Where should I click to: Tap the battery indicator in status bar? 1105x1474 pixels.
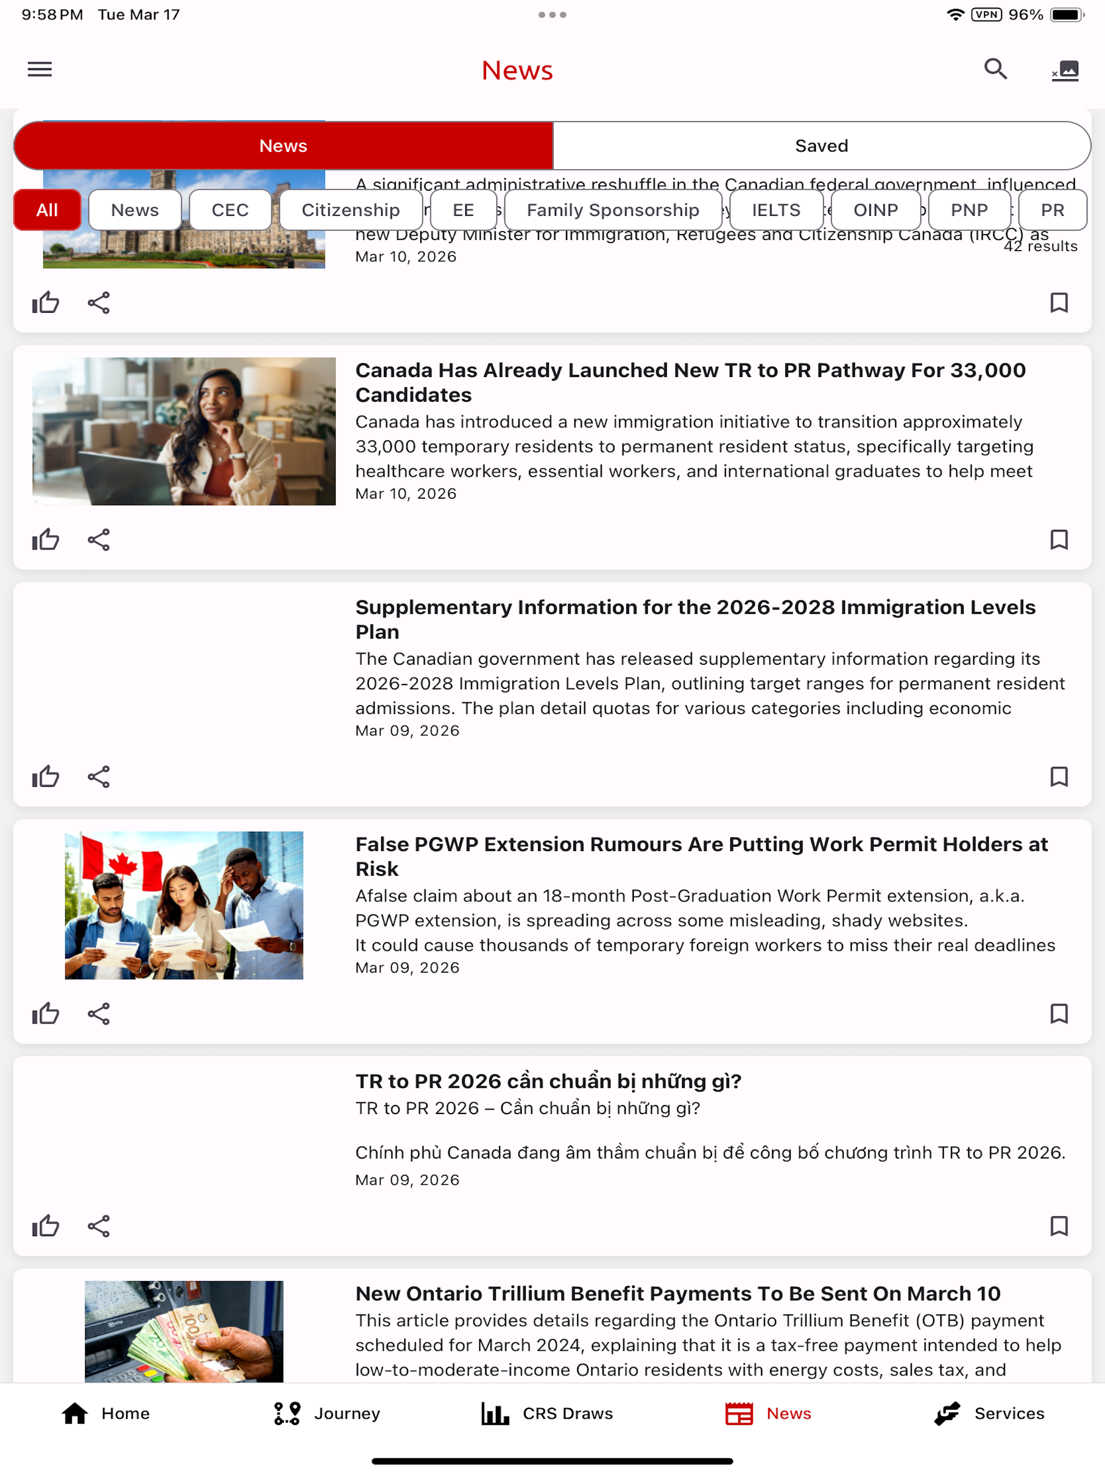point(1068,14)
